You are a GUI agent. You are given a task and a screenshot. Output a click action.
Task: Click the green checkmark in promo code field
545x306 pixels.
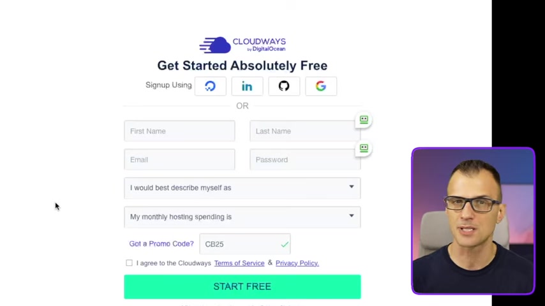click(285, 245)
